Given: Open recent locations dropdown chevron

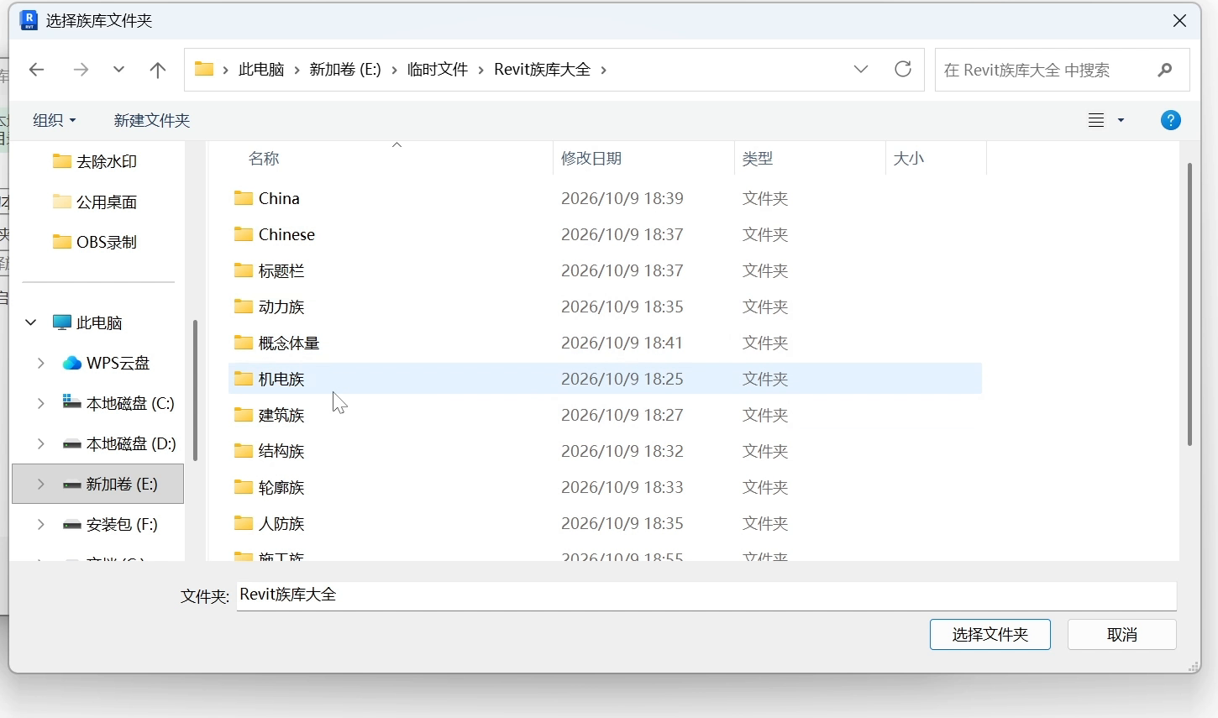Looking at the screenshot, I should coord(118,70).
